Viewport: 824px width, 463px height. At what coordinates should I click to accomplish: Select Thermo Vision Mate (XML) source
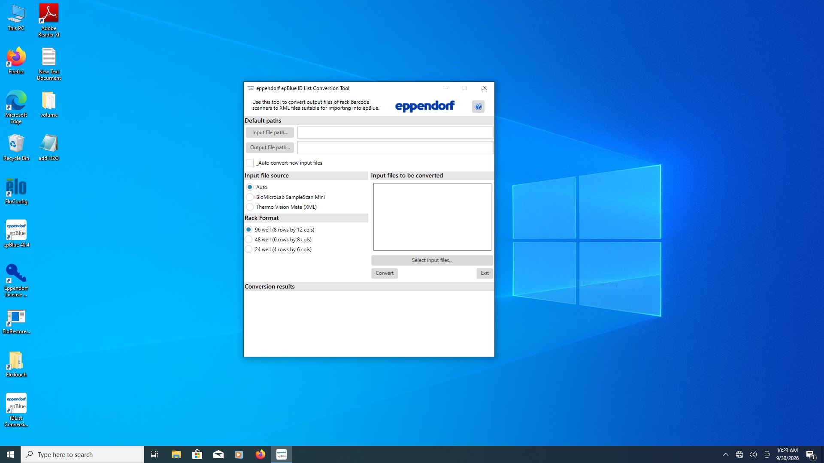250,207
